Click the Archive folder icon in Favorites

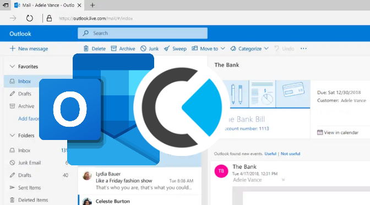12,106
